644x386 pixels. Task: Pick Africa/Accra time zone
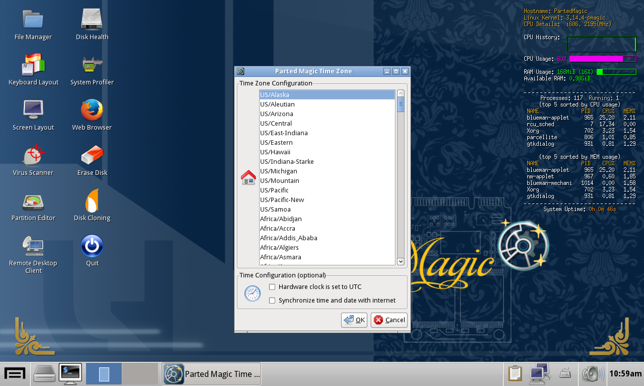coord(327,229)
